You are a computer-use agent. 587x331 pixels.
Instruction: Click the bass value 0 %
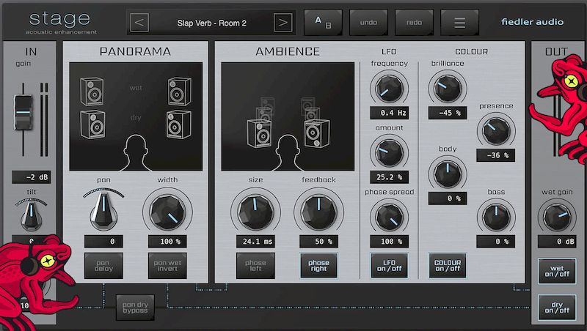coord(496,242)
